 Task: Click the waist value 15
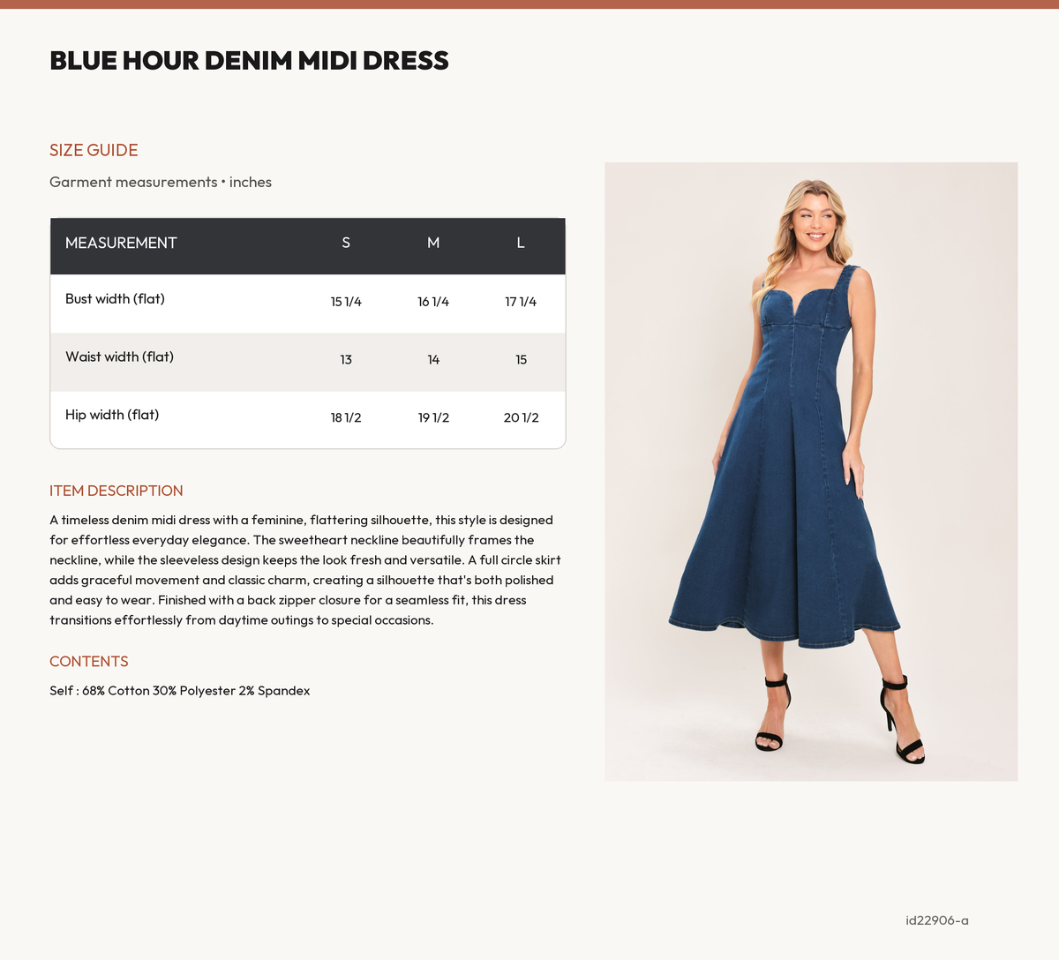click(521, 360)
